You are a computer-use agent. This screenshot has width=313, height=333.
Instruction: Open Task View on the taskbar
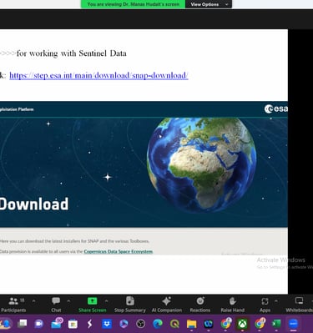tap(22, 324)
